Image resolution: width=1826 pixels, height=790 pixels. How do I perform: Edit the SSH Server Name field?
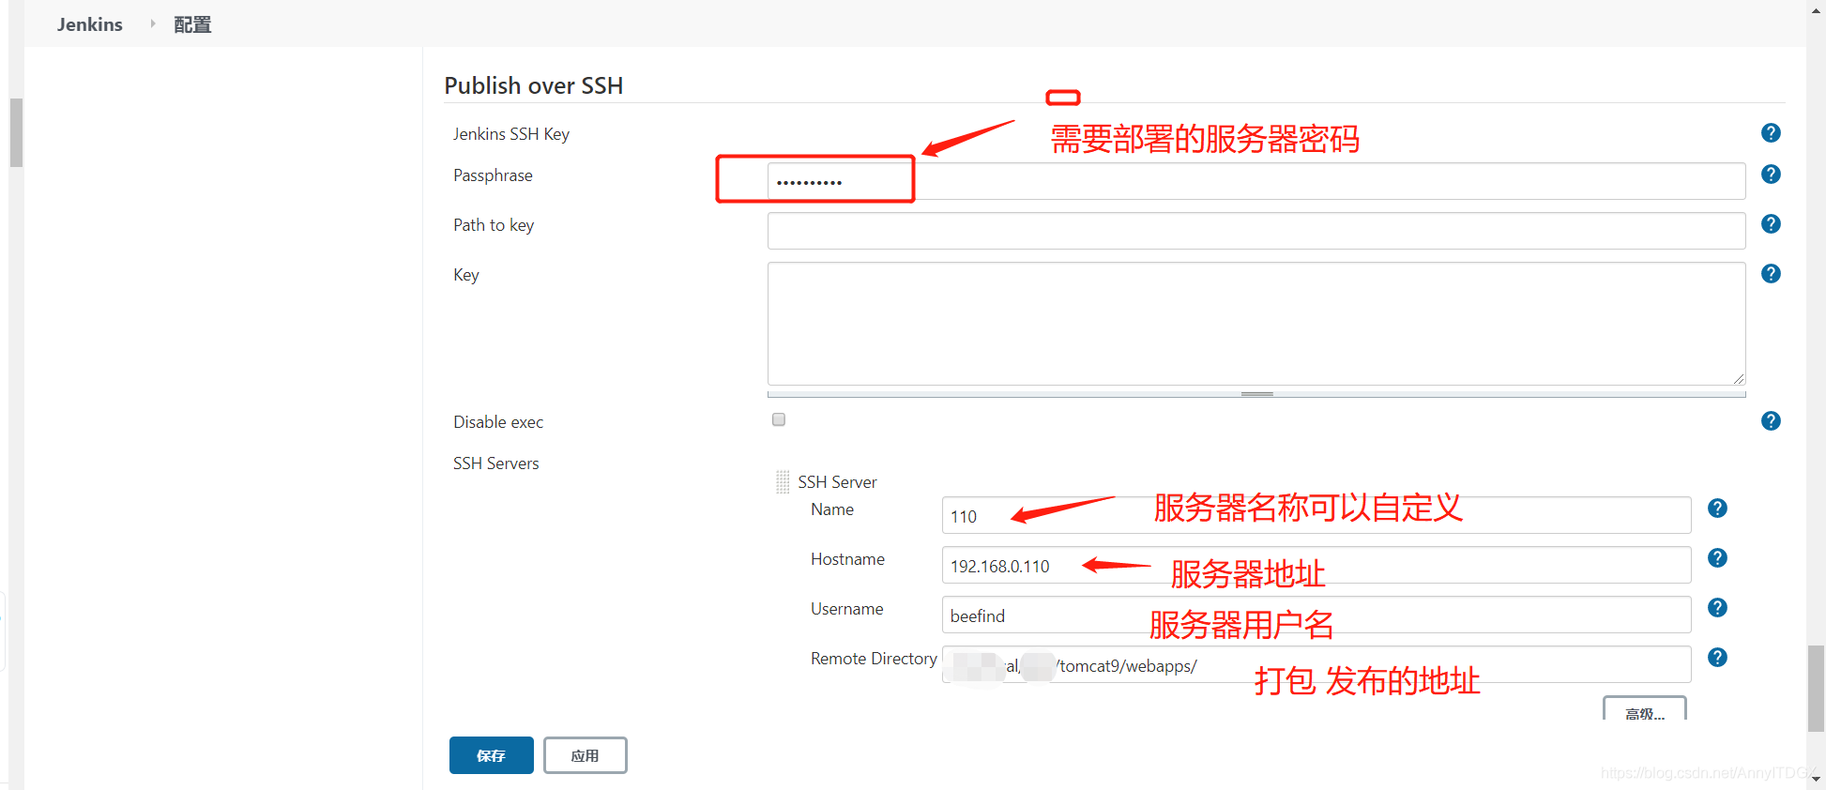click(1316, 515)
